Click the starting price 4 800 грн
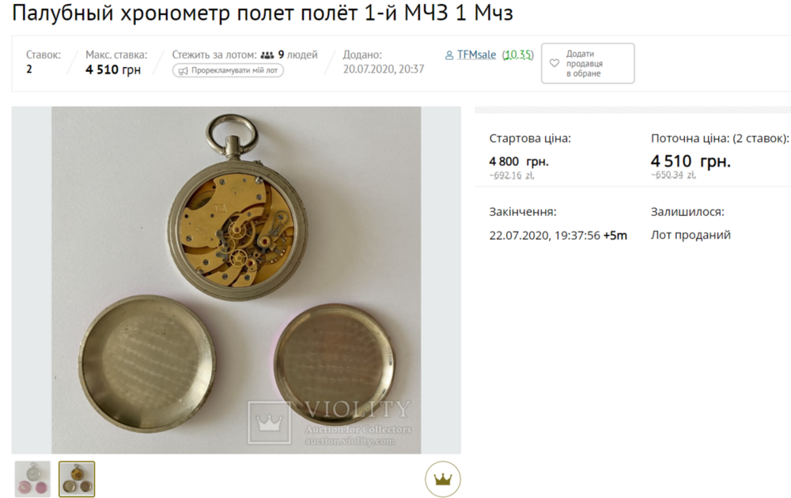 point(519,161)
